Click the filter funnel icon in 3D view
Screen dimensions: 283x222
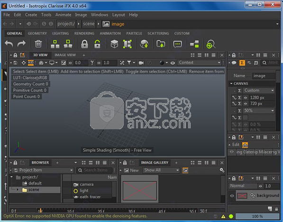[129, 62]
